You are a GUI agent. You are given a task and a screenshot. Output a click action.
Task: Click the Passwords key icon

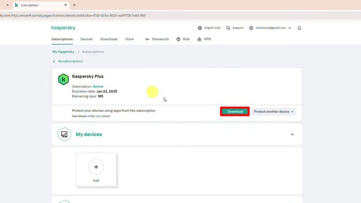coord(147,39)
